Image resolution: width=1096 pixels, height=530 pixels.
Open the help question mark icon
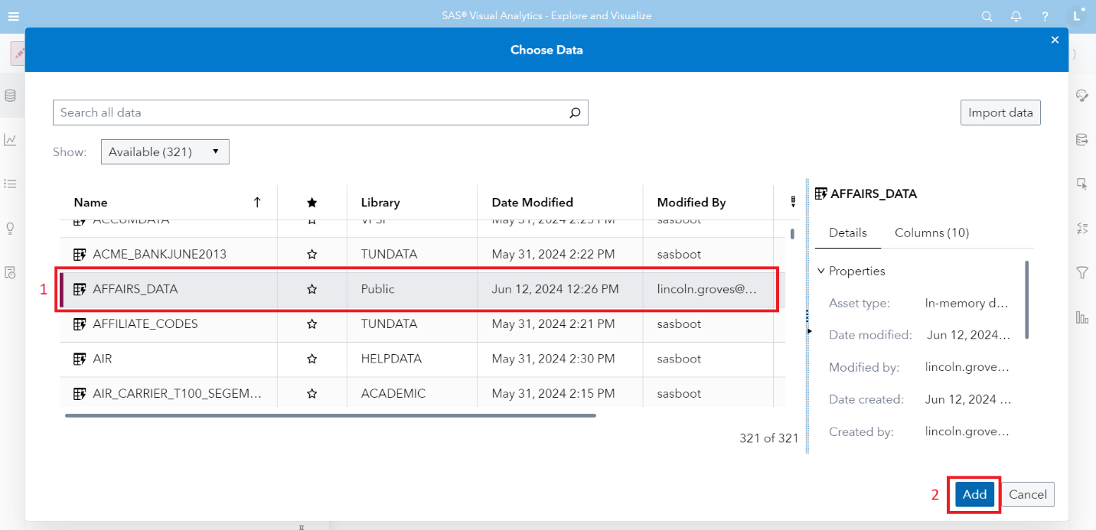pos(1045,16)
